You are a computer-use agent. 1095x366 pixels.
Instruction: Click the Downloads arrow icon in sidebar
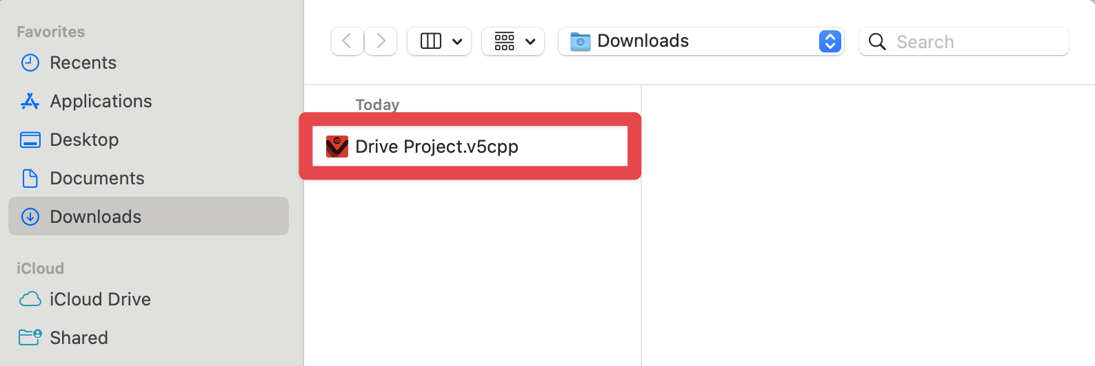[x=30, y=217]
